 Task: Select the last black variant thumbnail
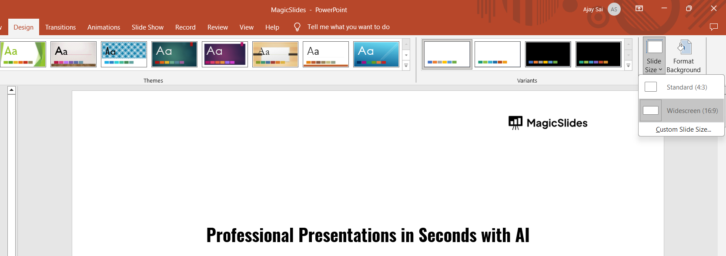(599, 54)
